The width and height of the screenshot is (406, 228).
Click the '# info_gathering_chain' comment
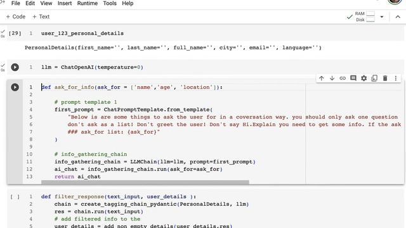[91, 155]
